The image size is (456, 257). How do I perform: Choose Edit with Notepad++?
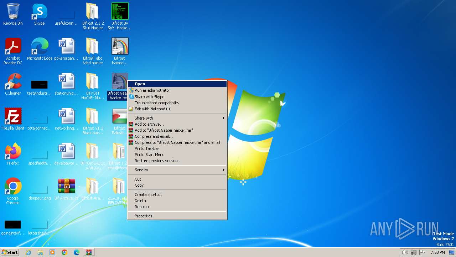pyautogui.click(x=177, y=109)
